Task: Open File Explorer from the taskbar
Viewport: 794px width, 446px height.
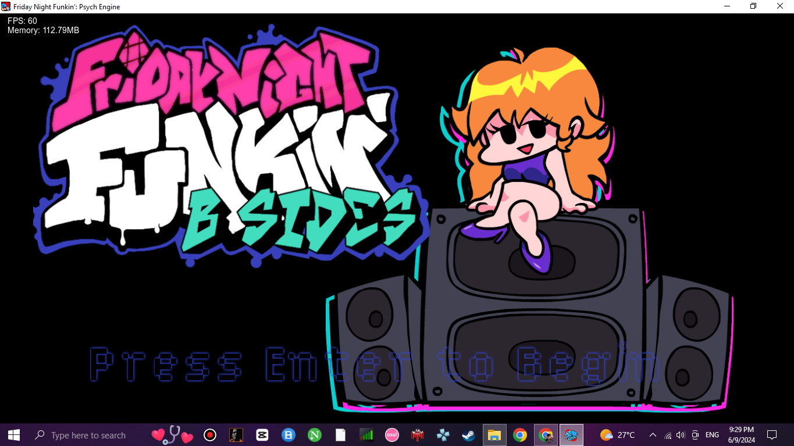Action: (494, 435)
